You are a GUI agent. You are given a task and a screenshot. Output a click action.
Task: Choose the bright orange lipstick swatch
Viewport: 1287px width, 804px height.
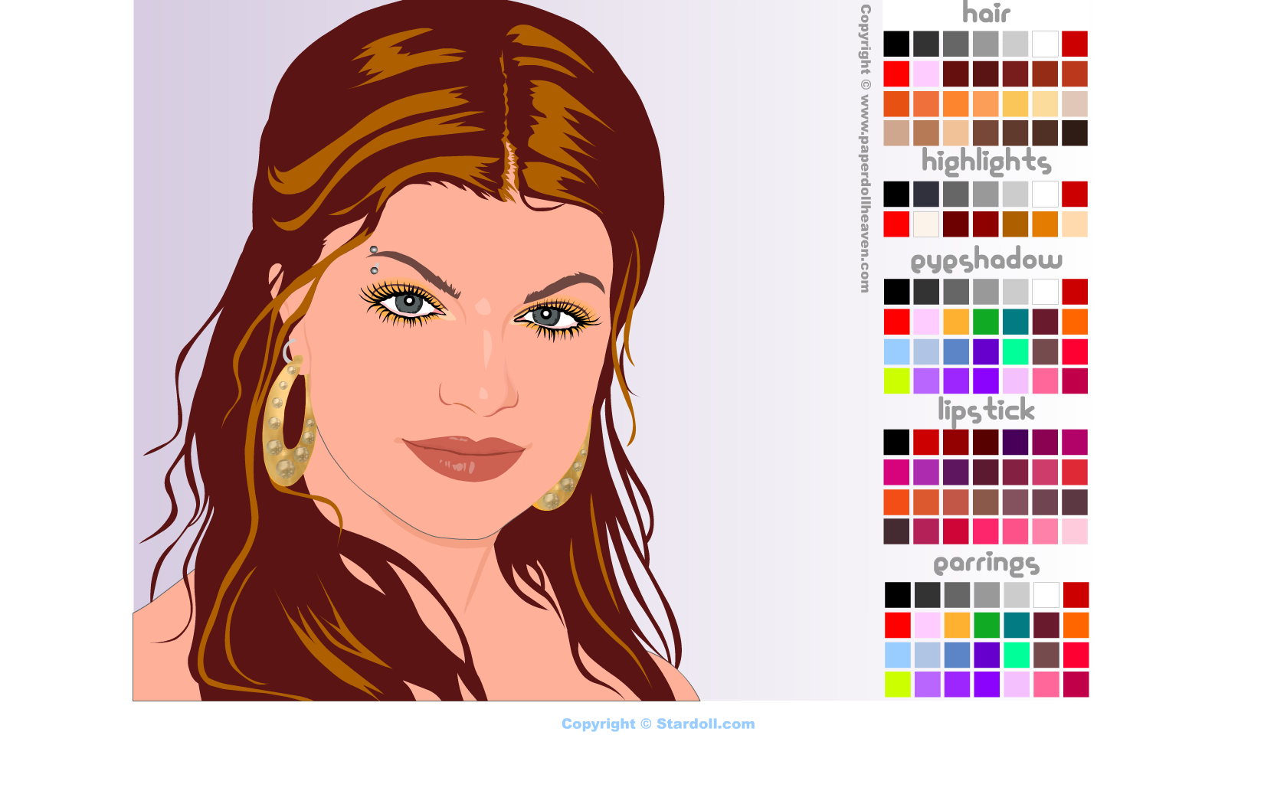tap(896, 502)
